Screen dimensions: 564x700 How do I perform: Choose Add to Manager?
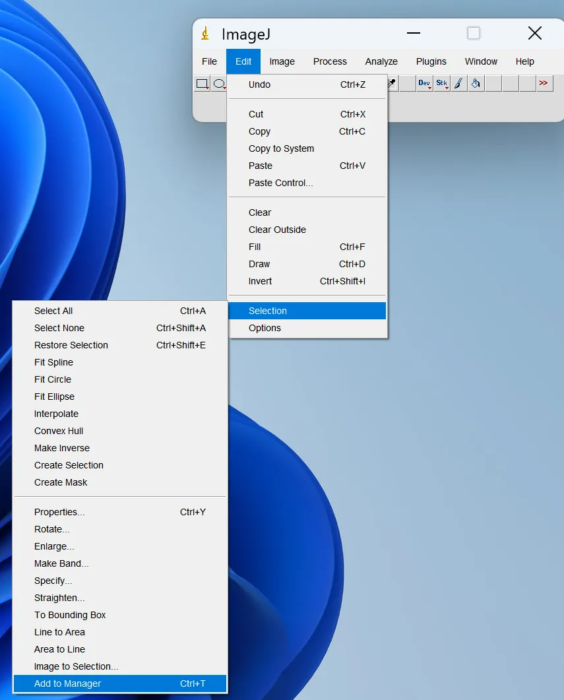pyautogui.click(x=120, y=684)
